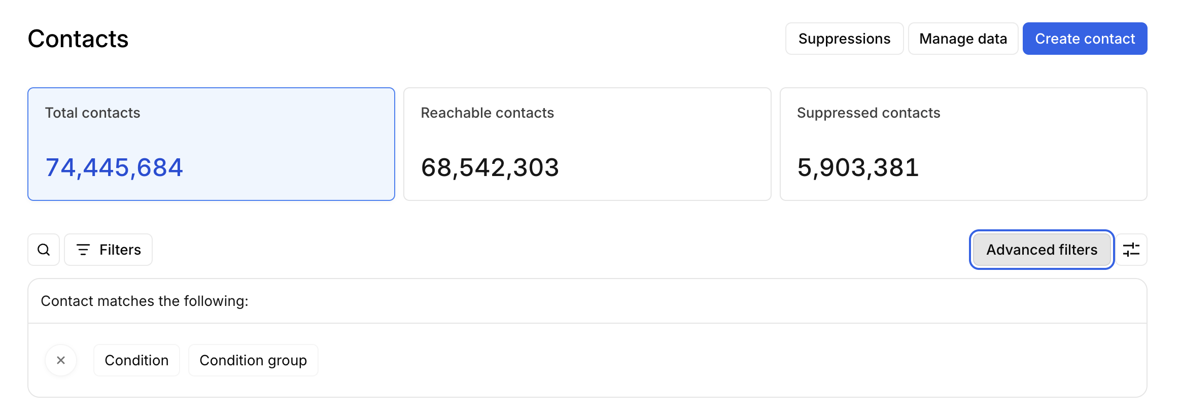Screen dimensions: 1180x415
Task: Add a new Condition
Action: coord(136,360)
